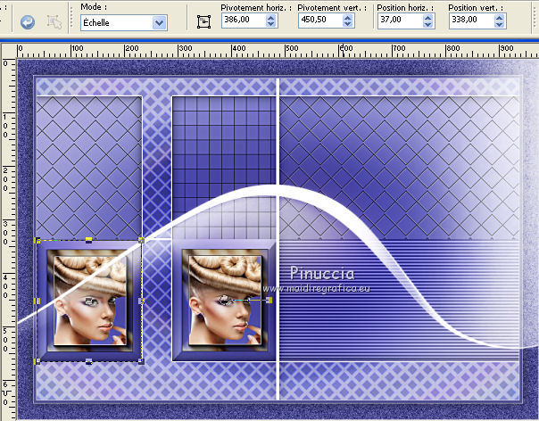Click the second framed portrait image
This screenshot has height=421, width=539.
[x=224, y=301]
